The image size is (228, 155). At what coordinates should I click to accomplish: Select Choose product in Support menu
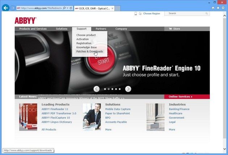tap(86, 35)
